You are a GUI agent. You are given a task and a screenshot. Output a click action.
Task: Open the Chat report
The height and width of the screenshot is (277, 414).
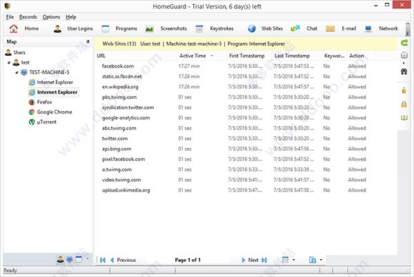[304, 28]
